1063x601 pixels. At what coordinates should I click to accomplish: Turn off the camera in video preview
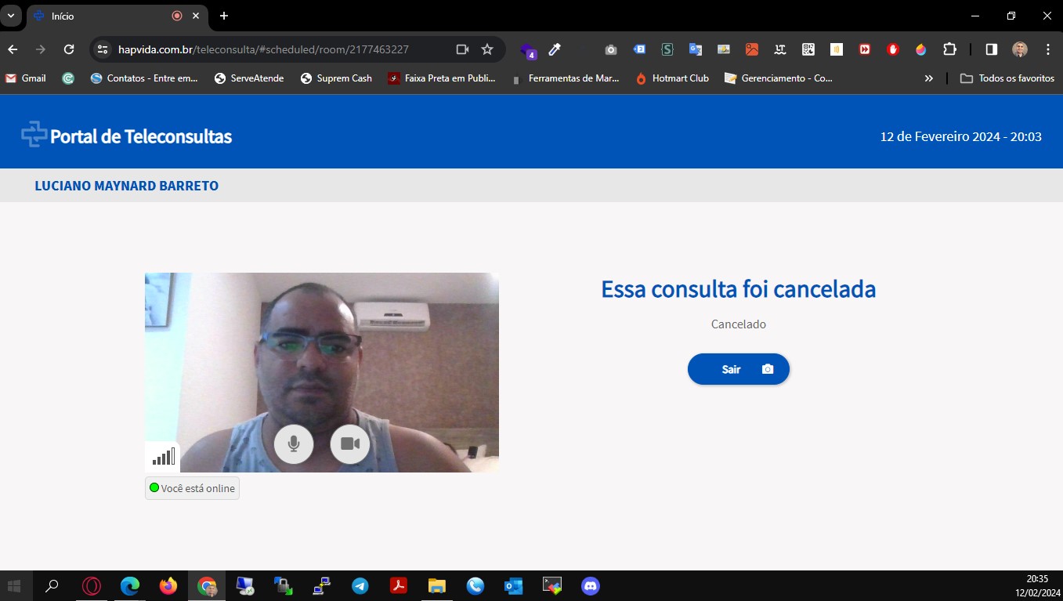click(x=350, y=444)
